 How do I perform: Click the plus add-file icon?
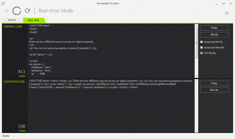pyautogui.click(x=7, y=11)
